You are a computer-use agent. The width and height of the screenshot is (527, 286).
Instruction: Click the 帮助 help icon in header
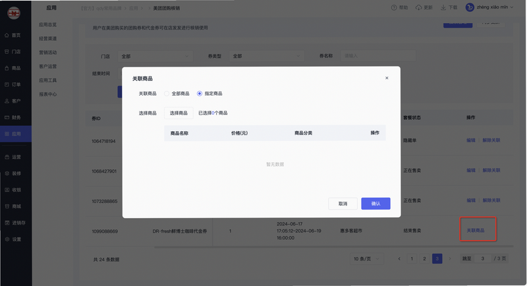[x=394, y=7]
